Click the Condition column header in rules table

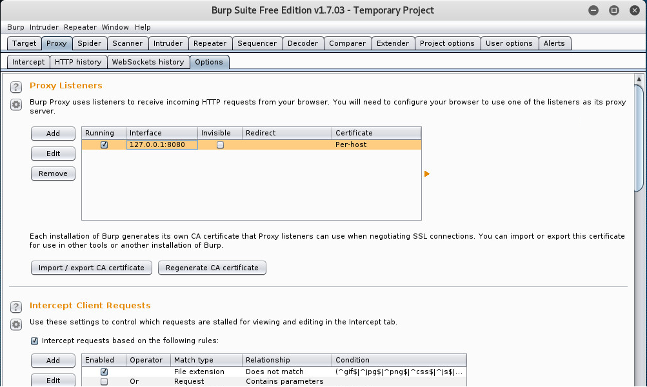click(x=399, y=360)
